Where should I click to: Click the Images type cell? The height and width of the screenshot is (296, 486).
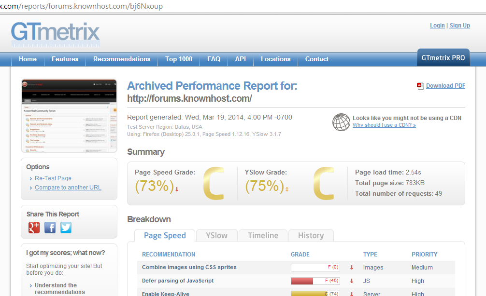[x=373, y=267]
